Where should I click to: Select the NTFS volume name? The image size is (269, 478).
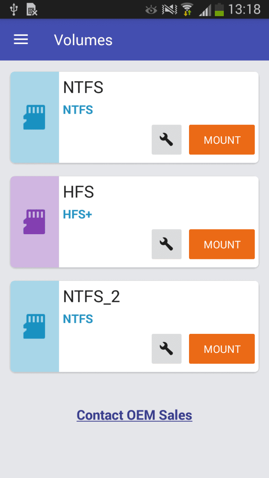(83, 88)
